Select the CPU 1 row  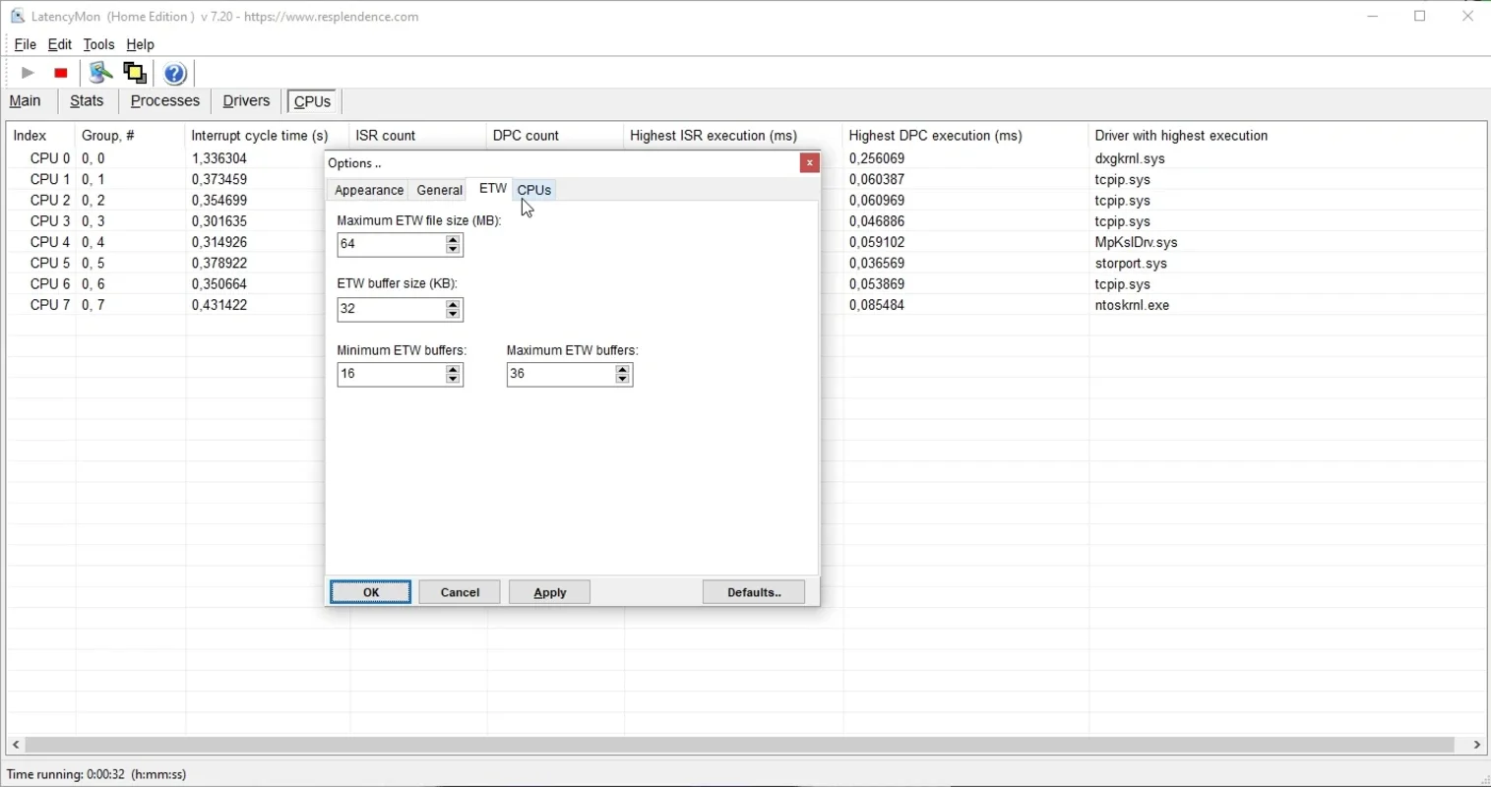[746, 179]
